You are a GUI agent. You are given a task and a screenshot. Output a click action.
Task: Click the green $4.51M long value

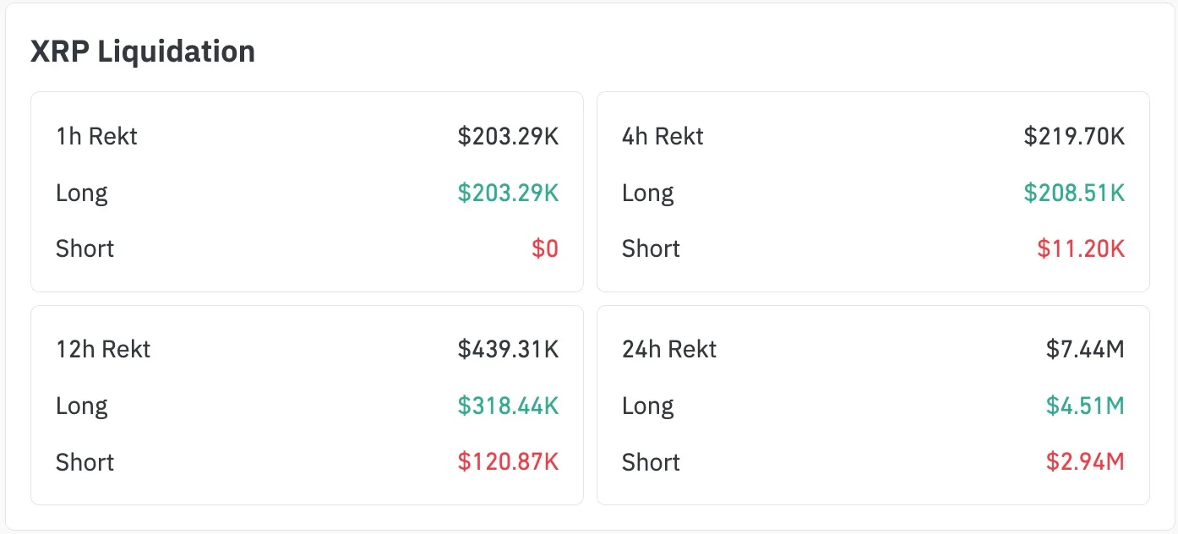(1085, 406)
